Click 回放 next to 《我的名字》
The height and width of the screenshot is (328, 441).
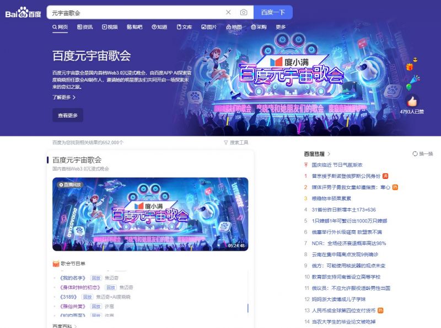click(96, 278)
